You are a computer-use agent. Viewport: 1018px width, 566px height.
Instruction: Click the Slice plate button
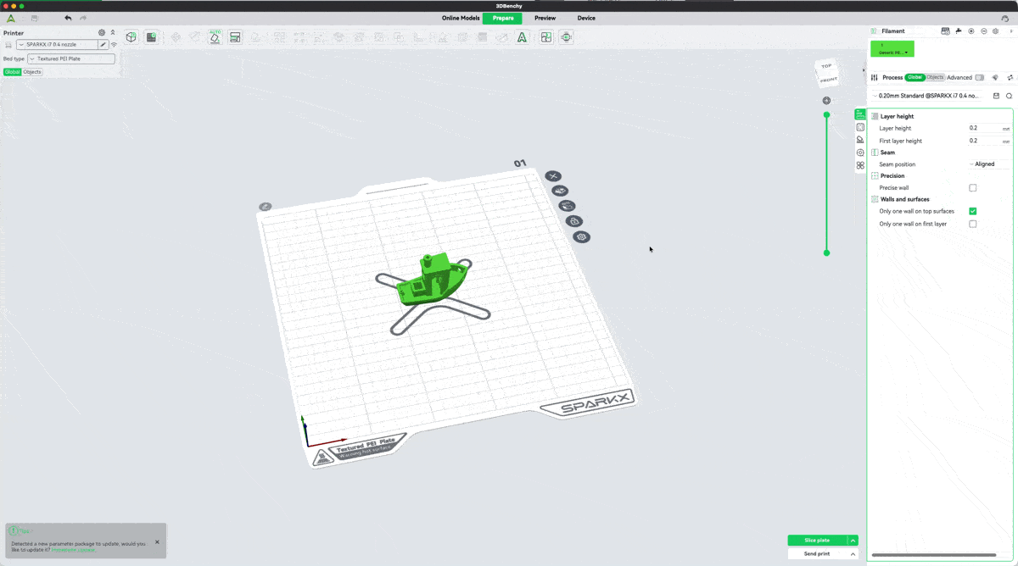coord(816,540)
